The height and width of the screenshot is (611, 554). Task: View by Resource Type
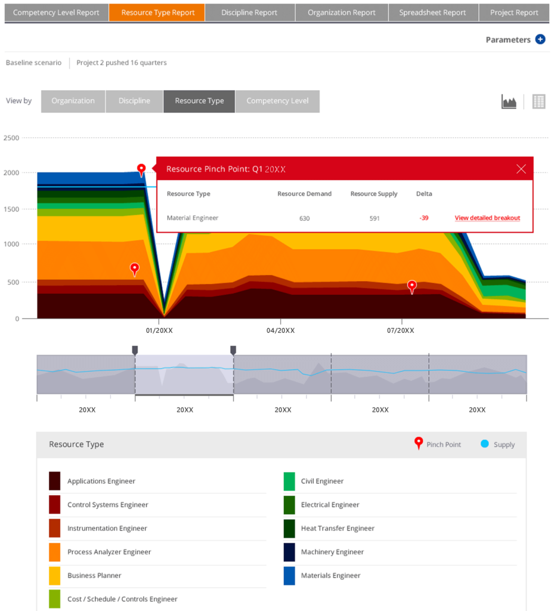[x=199, y=101]
